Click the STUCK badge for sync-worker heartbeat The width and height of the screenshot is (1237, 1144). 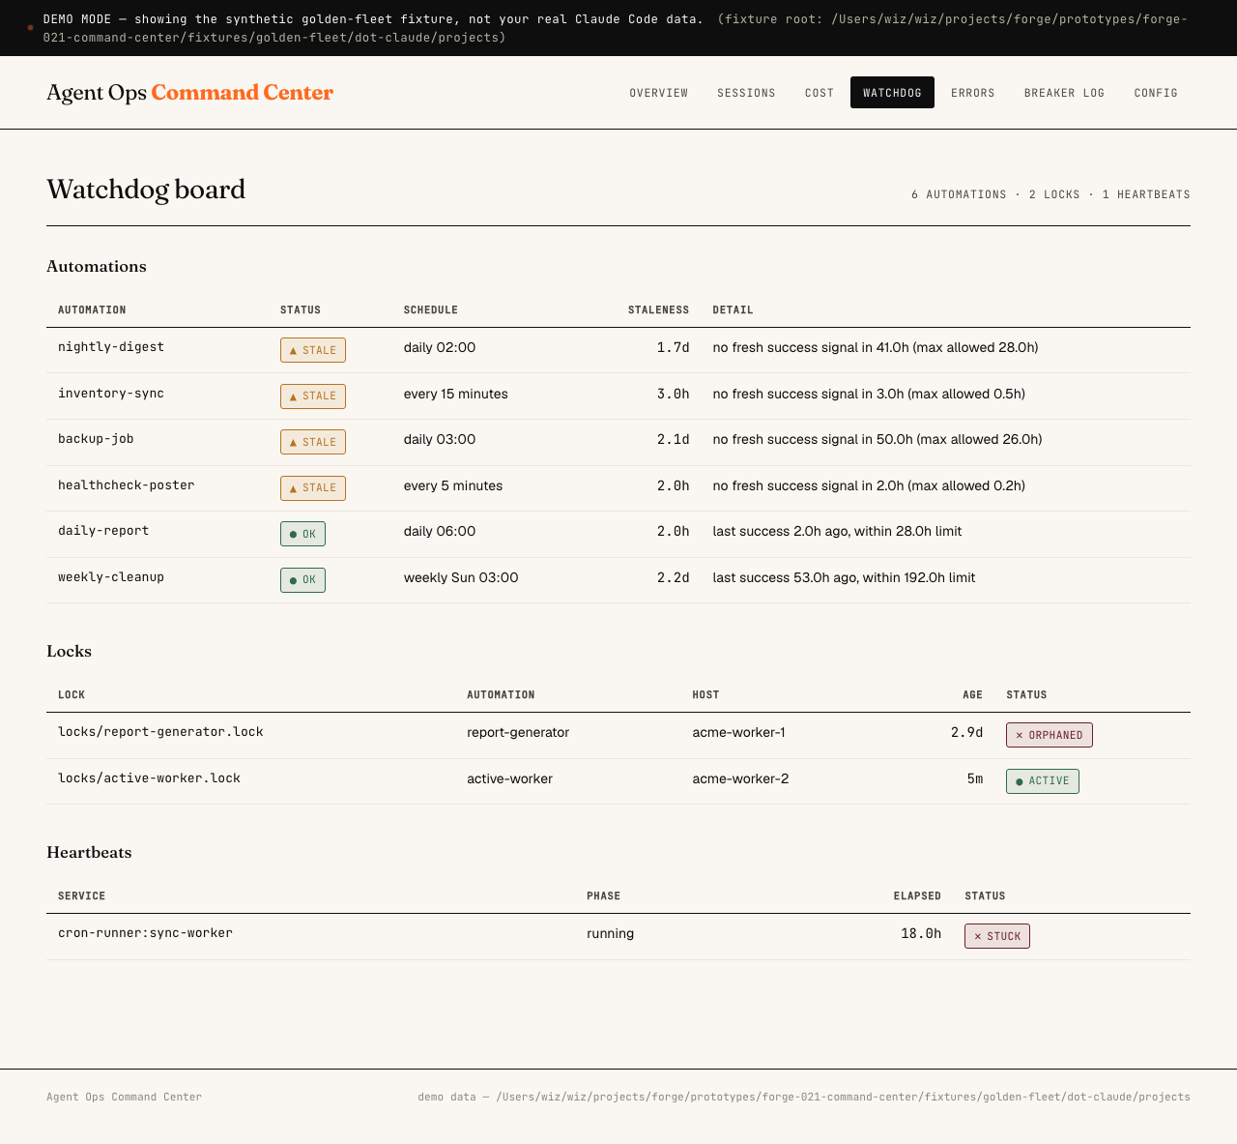point(997,936)
